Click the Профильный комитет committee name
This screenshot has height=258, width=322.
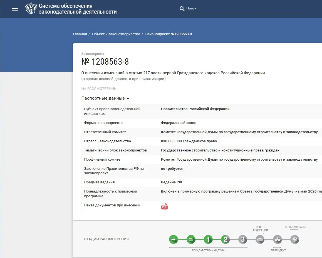[239, 160]
